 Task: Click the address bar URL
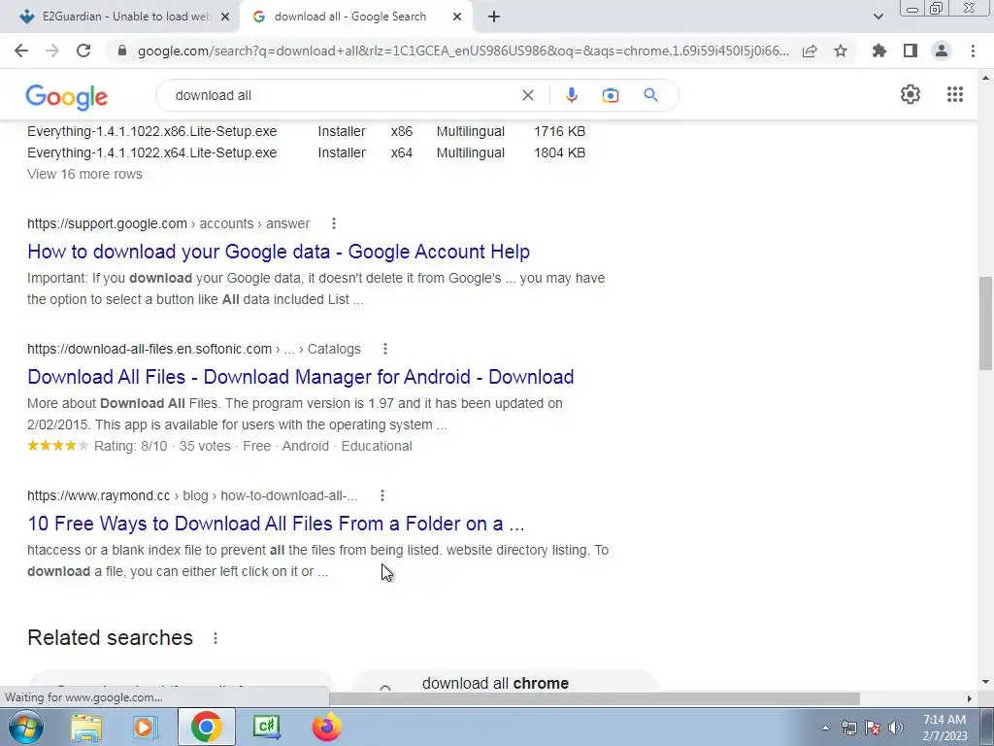[x=463, y=51]
